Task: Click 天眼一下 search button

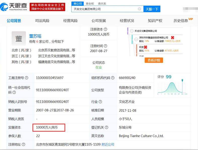Action: (x=152, y=9)
